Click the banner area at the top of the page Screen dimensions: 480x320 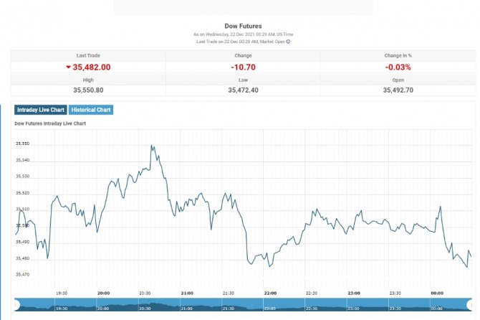(243, 7)
